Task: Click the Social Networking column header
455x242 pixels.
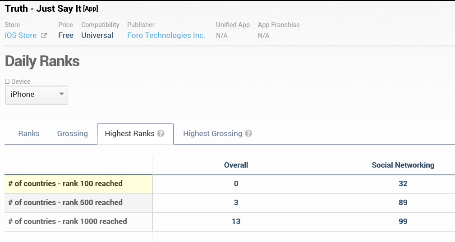Action: point(403,165)
